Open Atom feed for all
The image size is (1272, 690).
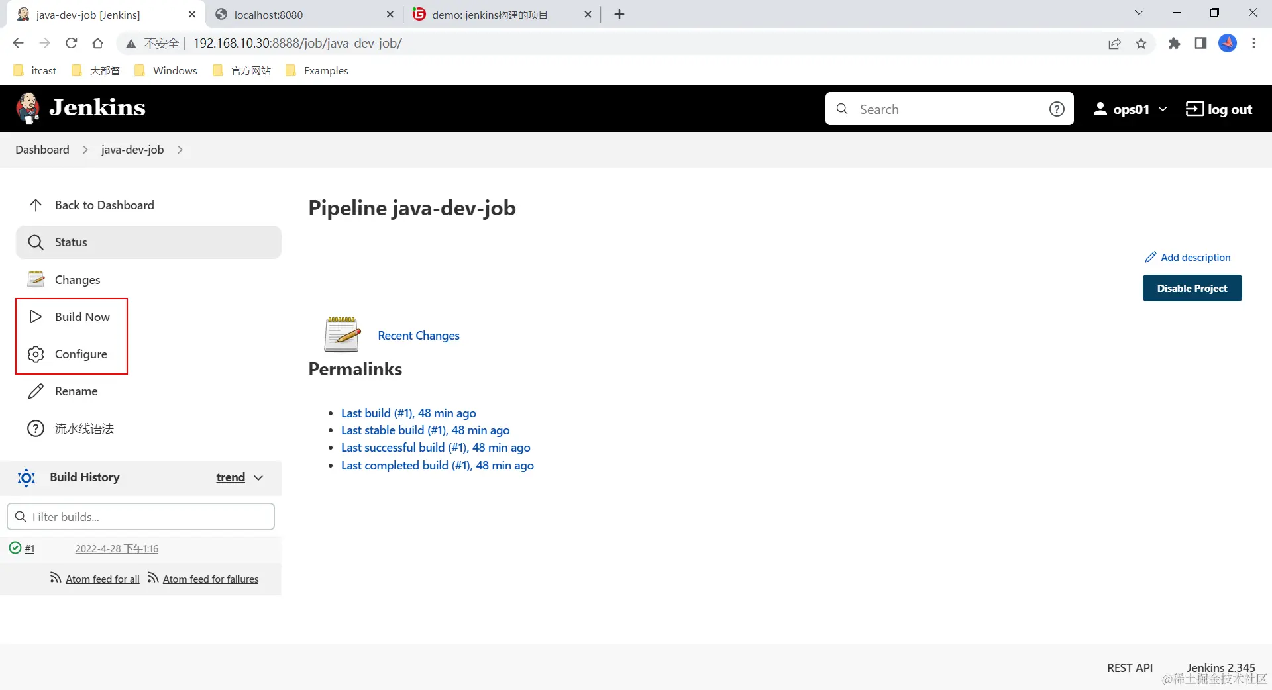point(103,579)
